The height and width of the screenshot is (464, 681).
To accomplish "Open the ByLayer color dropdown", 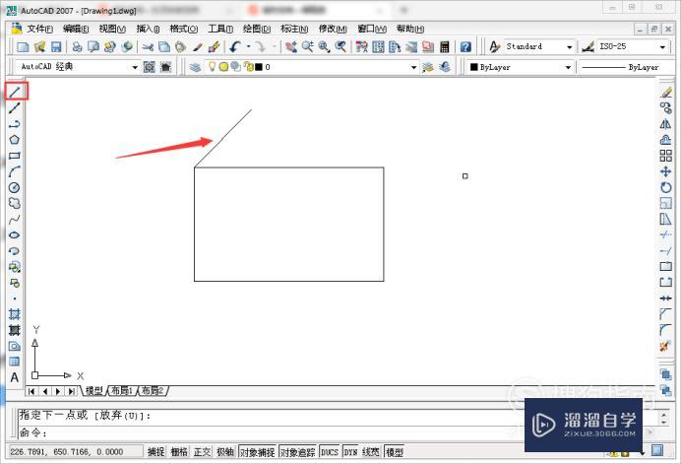I will [568, 67].
